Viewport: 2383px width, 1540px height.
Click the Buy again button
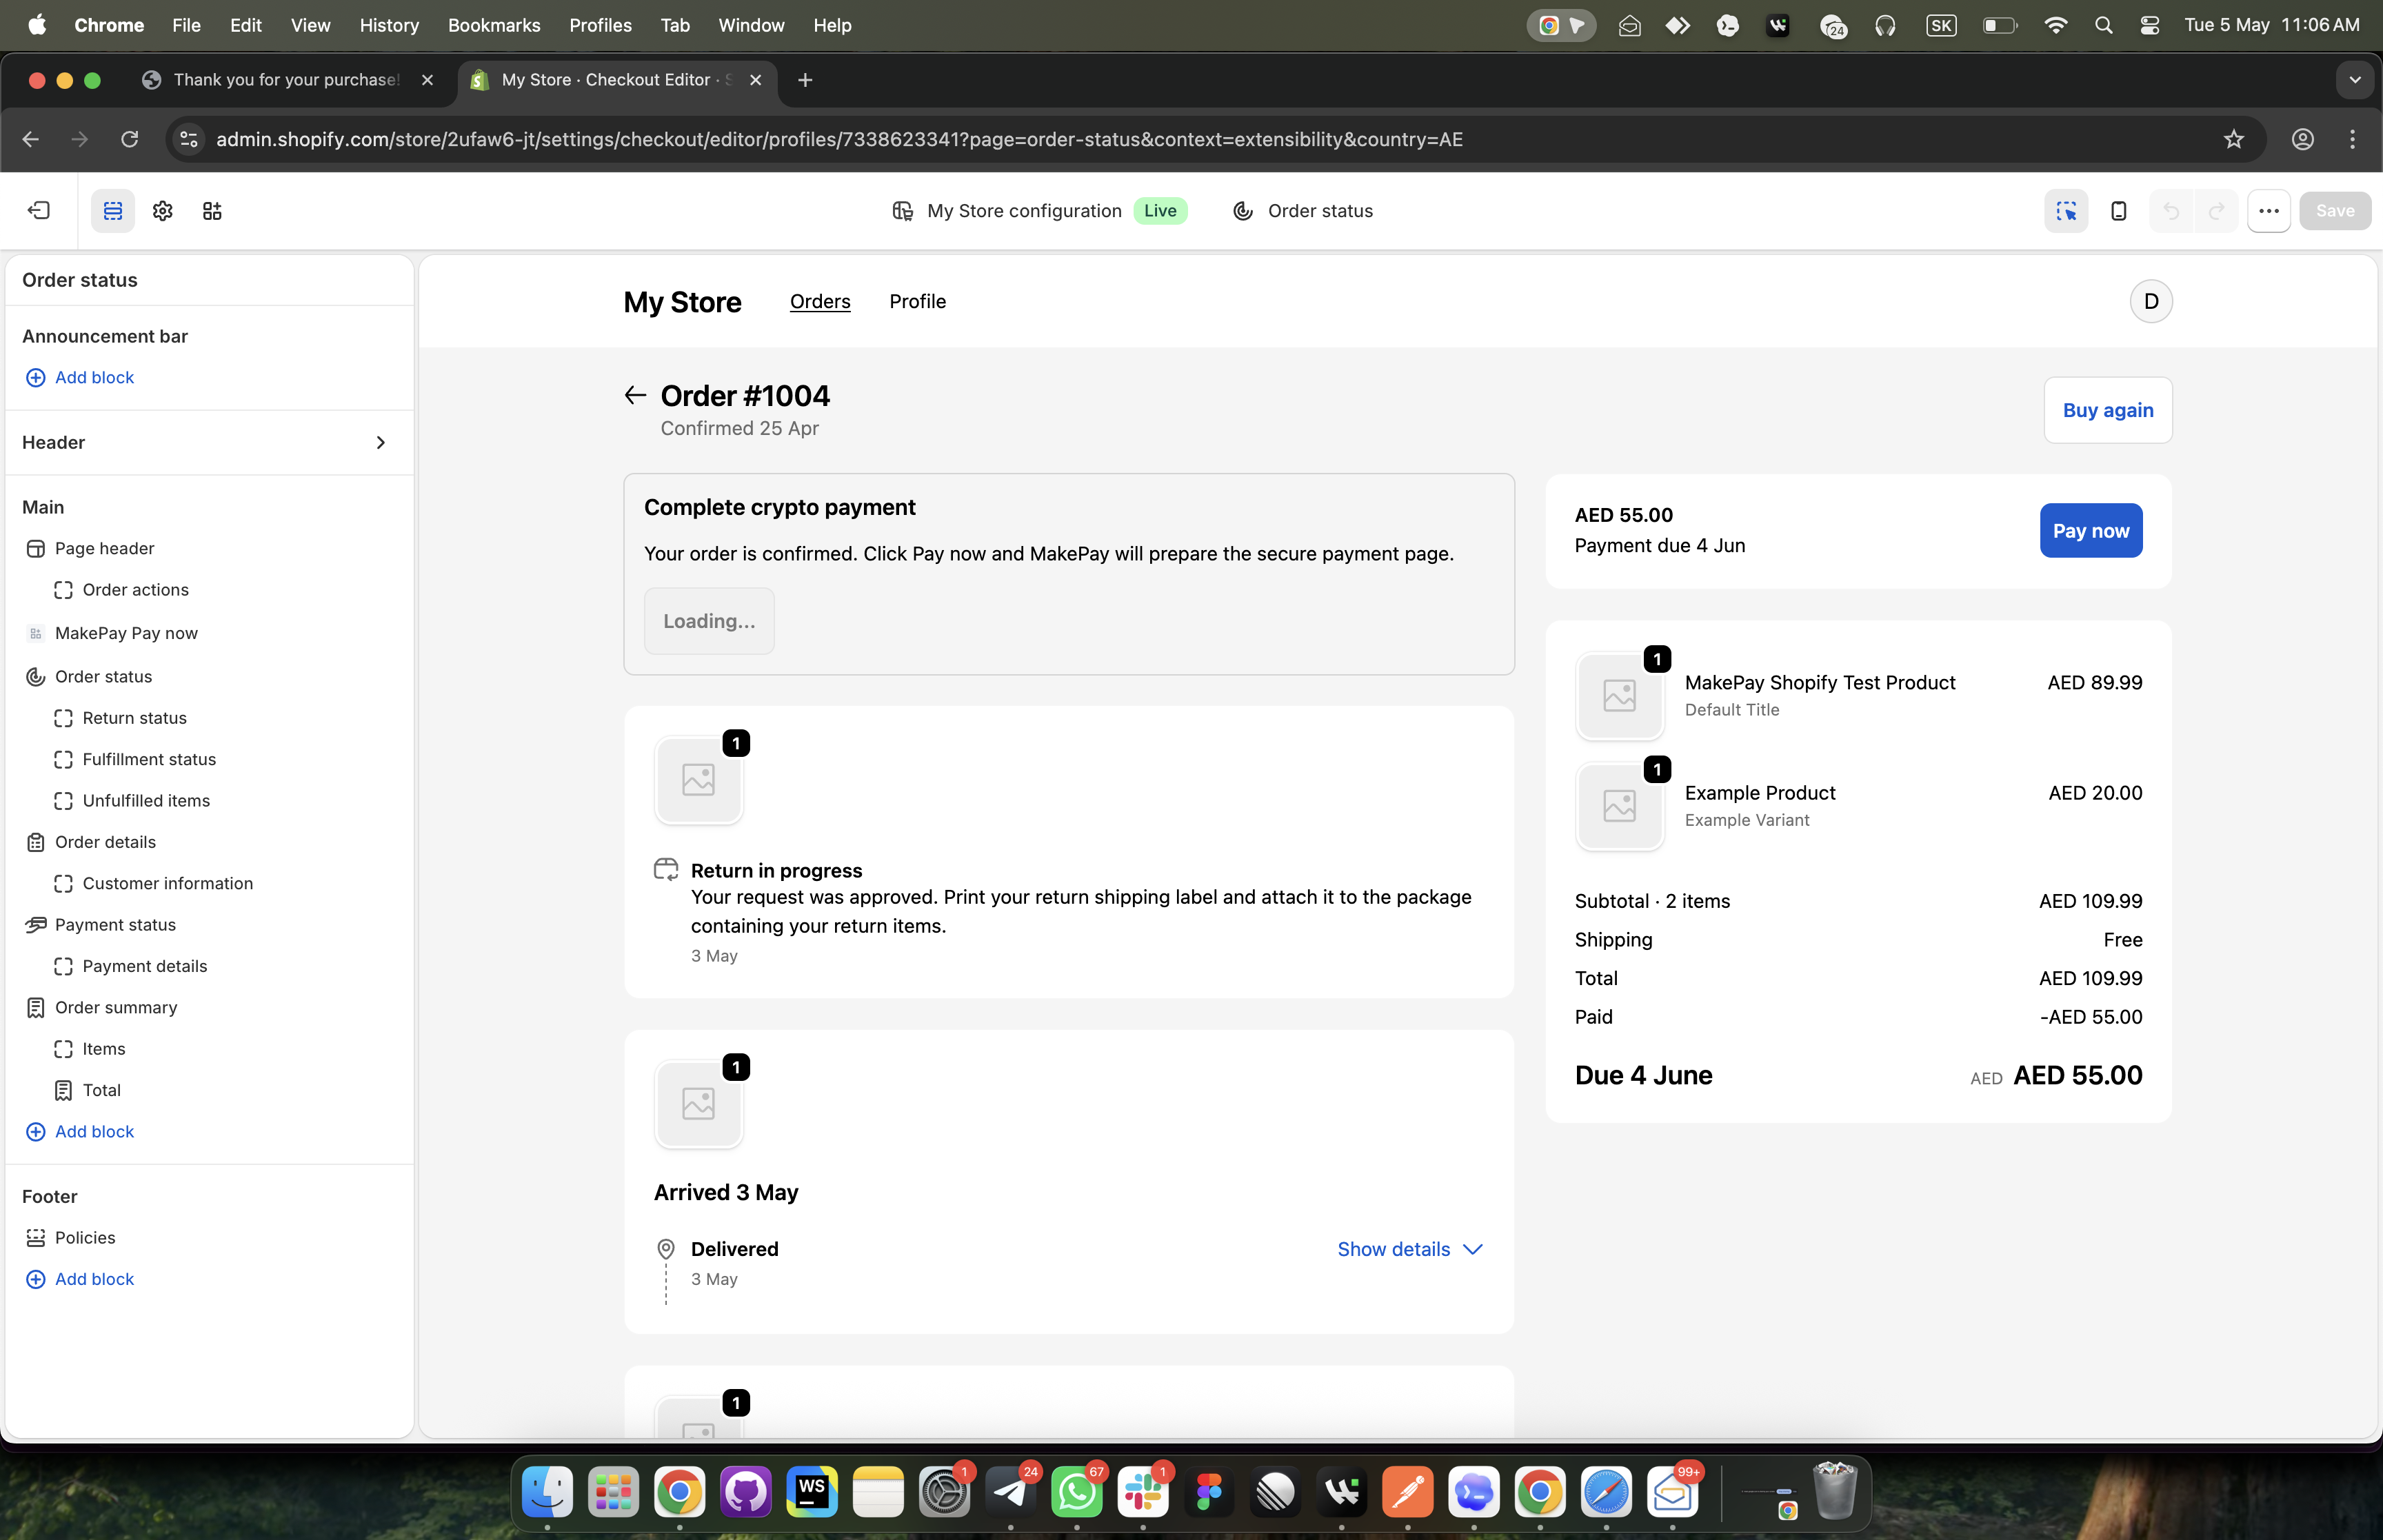point(2108,410)
